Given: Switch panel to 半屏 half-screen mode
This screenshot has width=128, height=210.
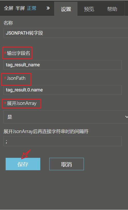Looking at the screenshot, I should point(20,8).
